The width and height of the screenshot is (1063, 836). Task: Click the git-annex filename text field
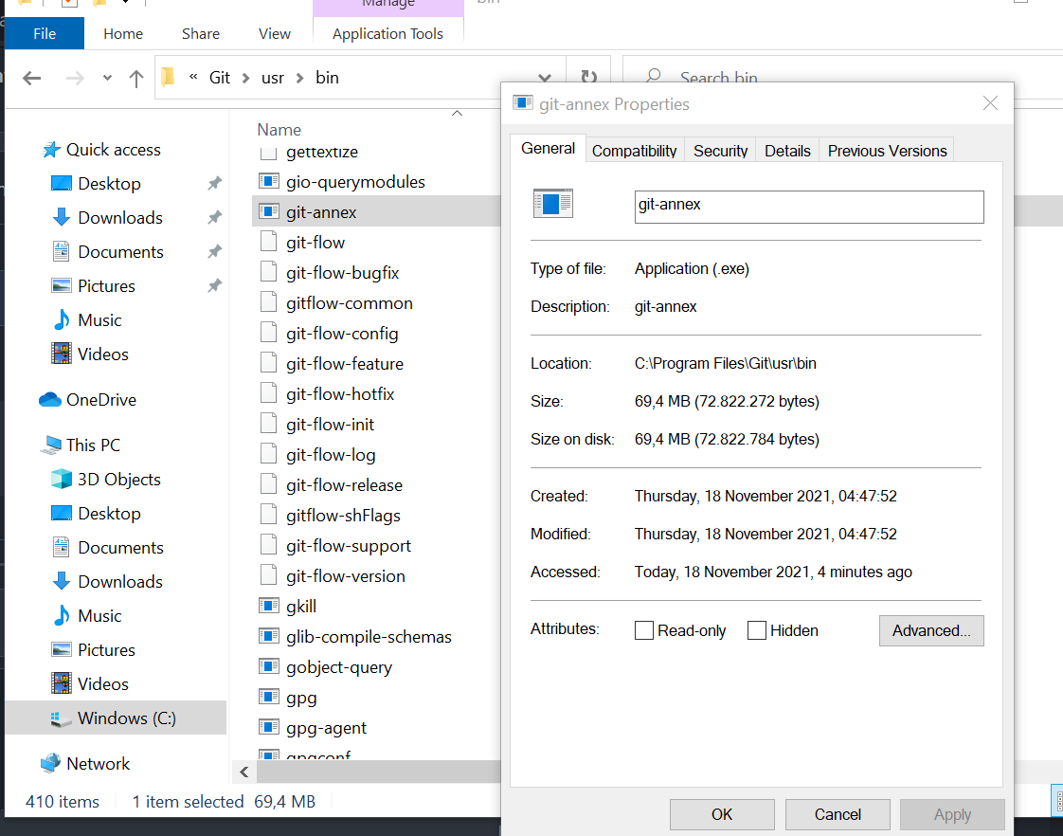click(x=809, y=207)
